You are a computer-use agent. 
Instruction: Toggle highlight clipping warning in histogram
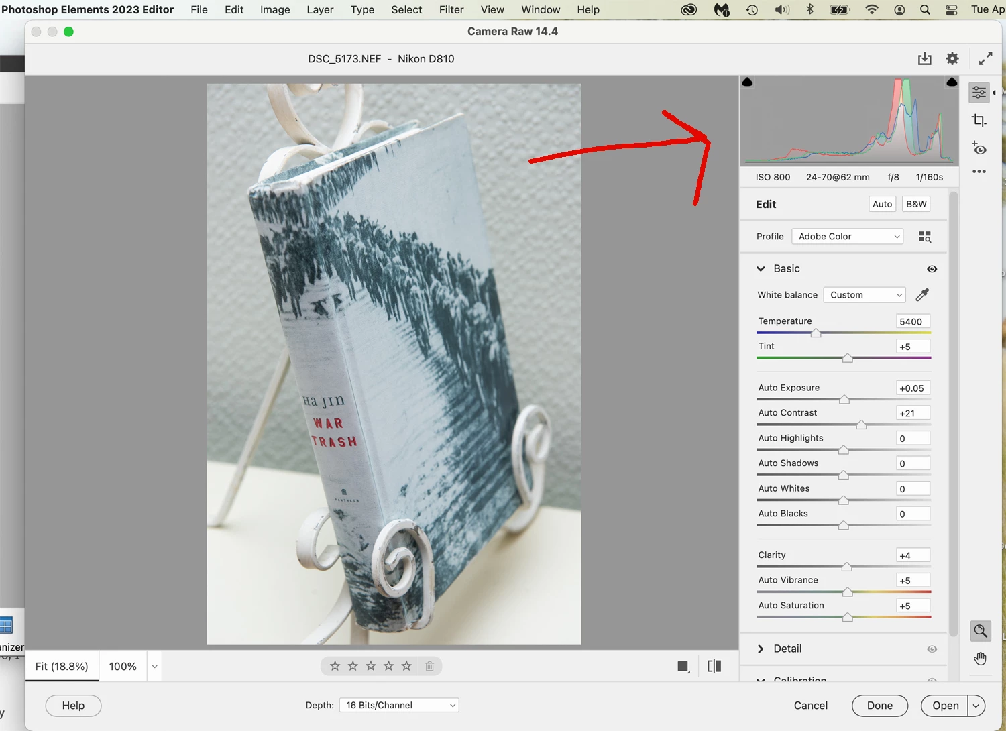(x=952, y=82)
